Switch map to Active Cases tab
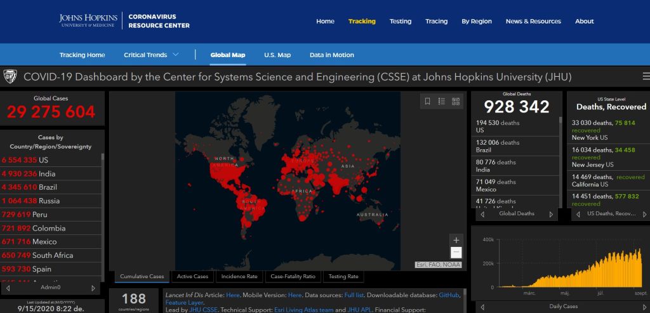The image size is (650, 313). [192, 277]
